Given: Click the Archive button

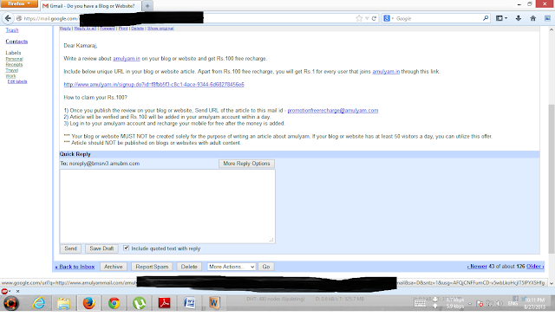Looking at the screenshot, I should pyautogui.click(x=114, y=267).
